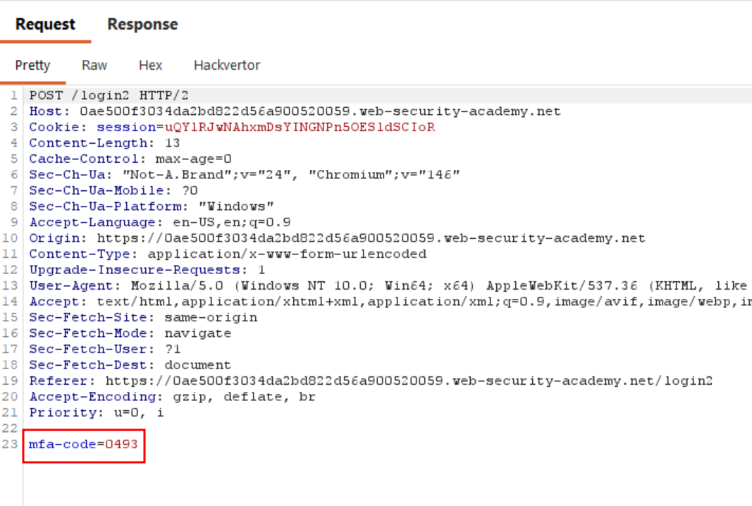The height and width of the screenshot is (506, 752).
Task: Click the Origin header URL
Action: (x=371, y=238)
